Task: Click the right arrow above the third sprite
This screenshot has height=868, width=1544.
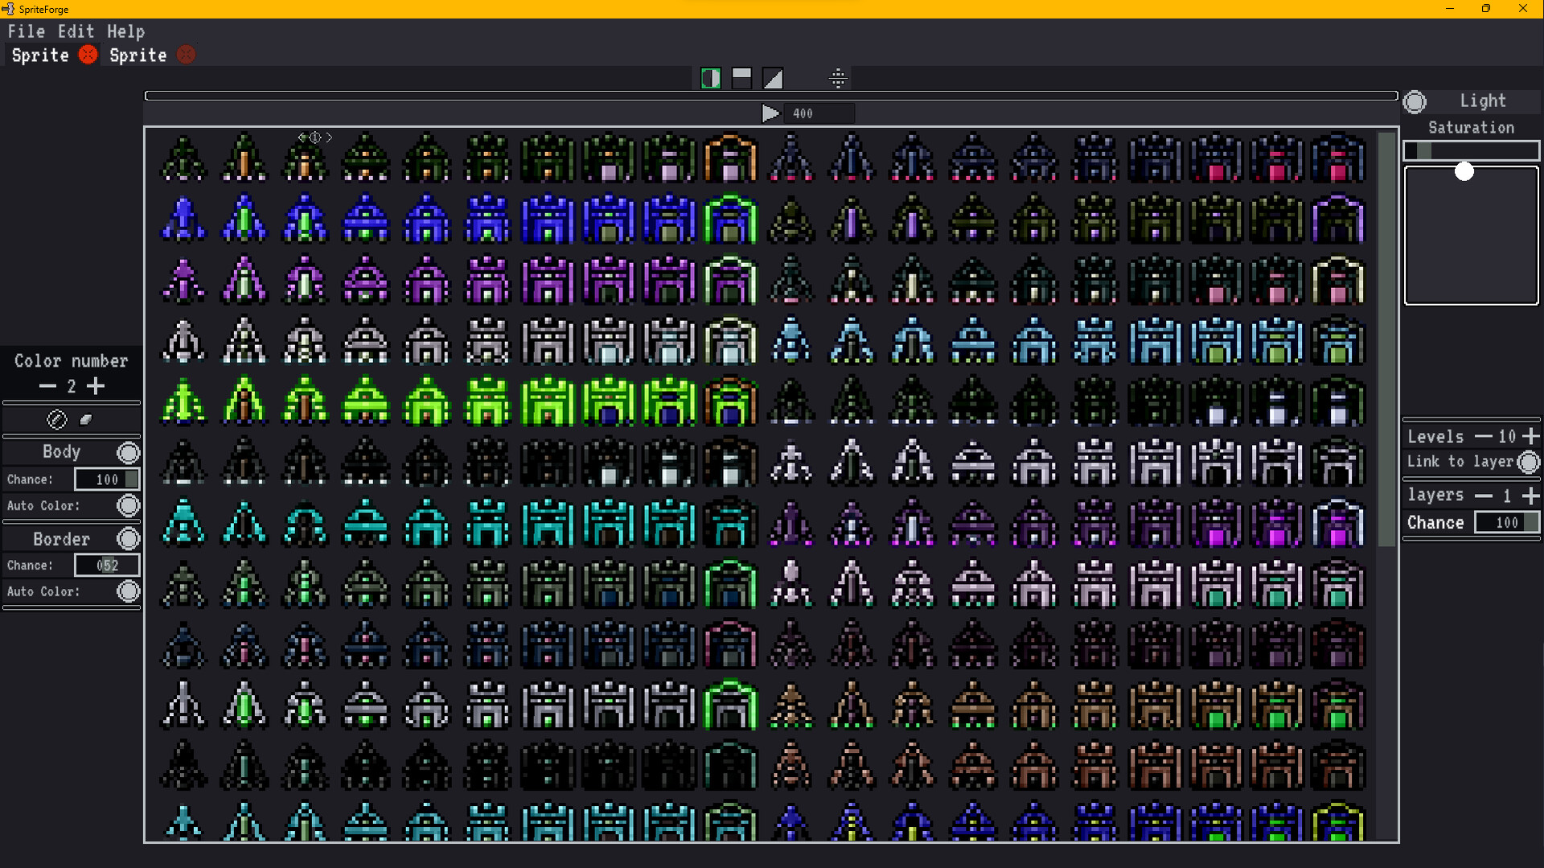Action: tap(328, 137)
